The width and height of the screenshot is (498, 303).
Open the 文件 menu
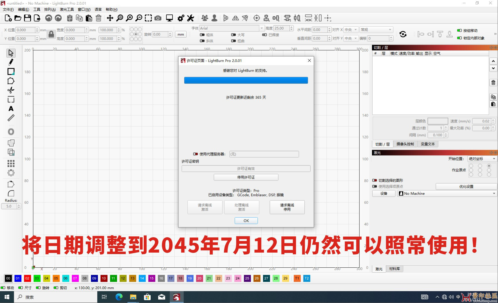coord(8,10)
